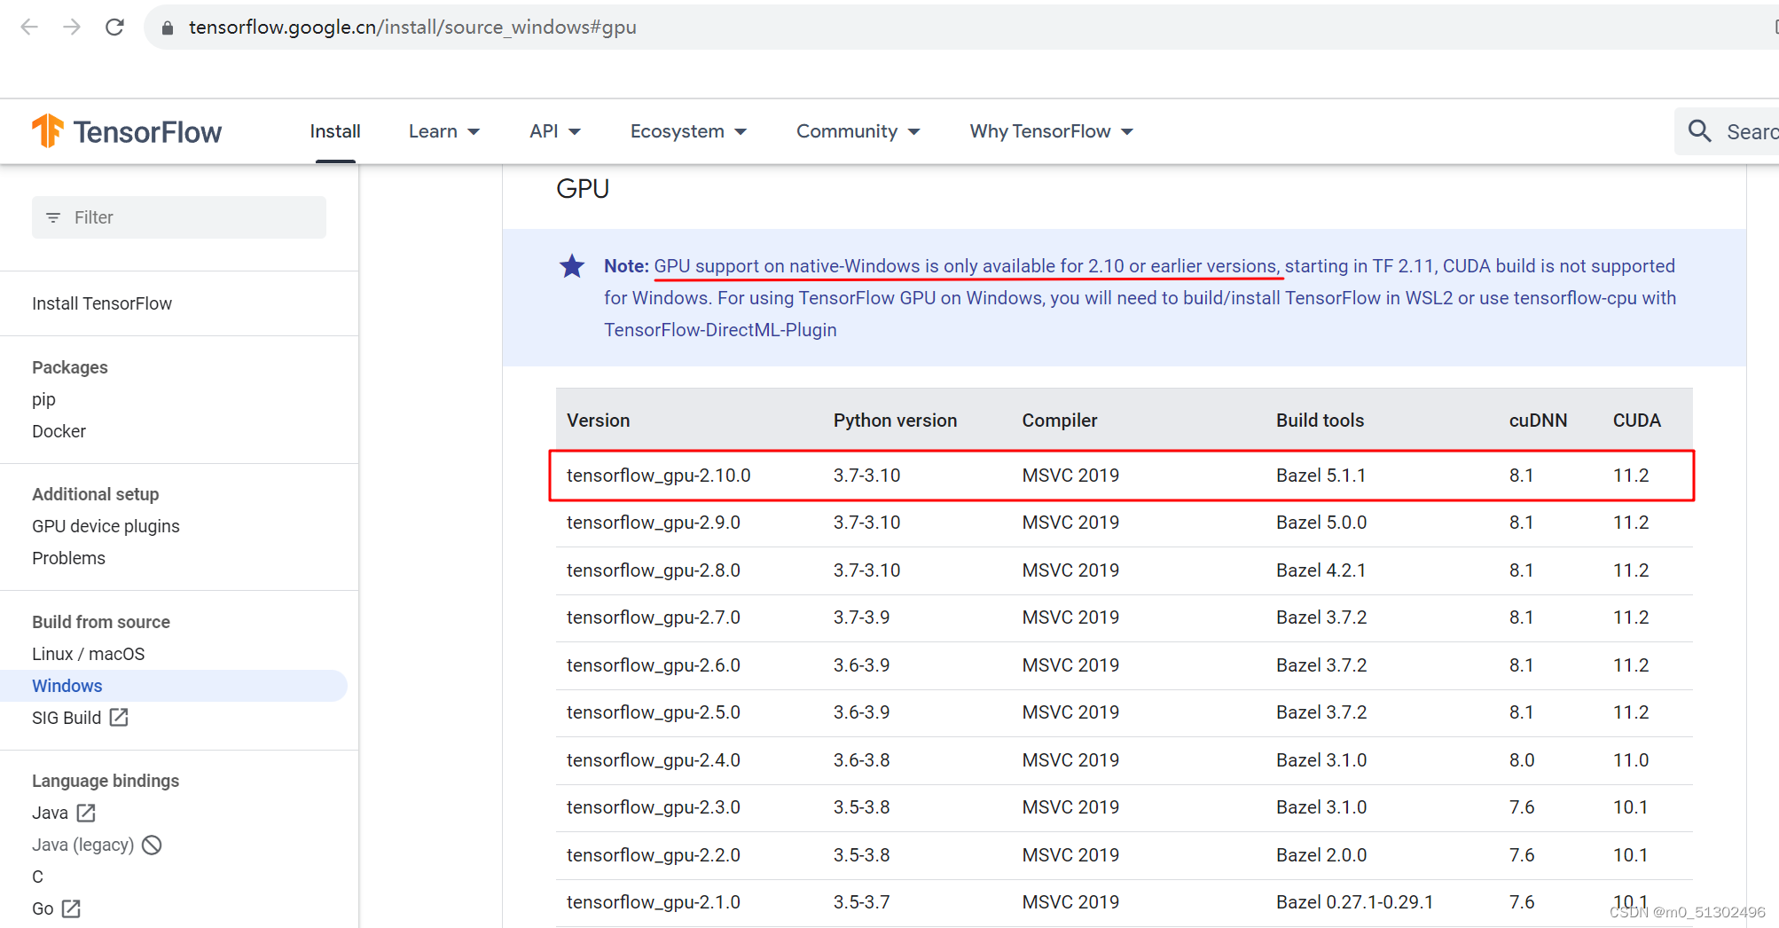Screen dimensions: 1779x928
Task: Click the tensorflow_gpu-2.5.0 cell
Action: [654, 712]
